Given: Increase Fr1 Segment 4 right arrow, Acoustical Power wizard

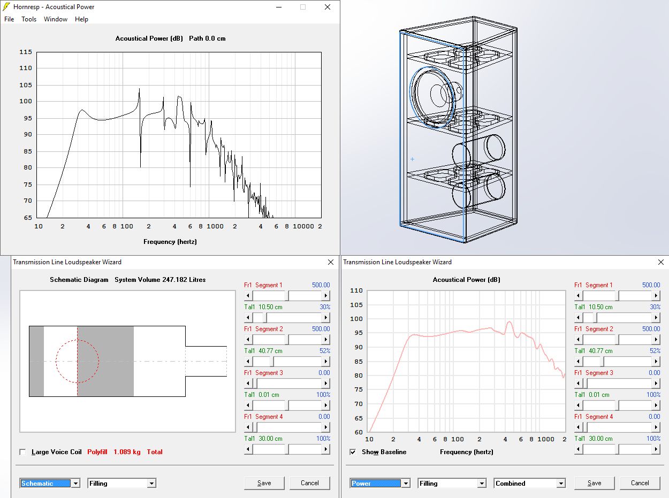Looking at the screenshot, I should coord(656,427).
